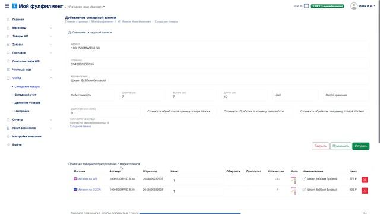Click the Товары МП cart icon
This screenshot has width=380, height=214.
pyautogui.click(x=8, y=36)
